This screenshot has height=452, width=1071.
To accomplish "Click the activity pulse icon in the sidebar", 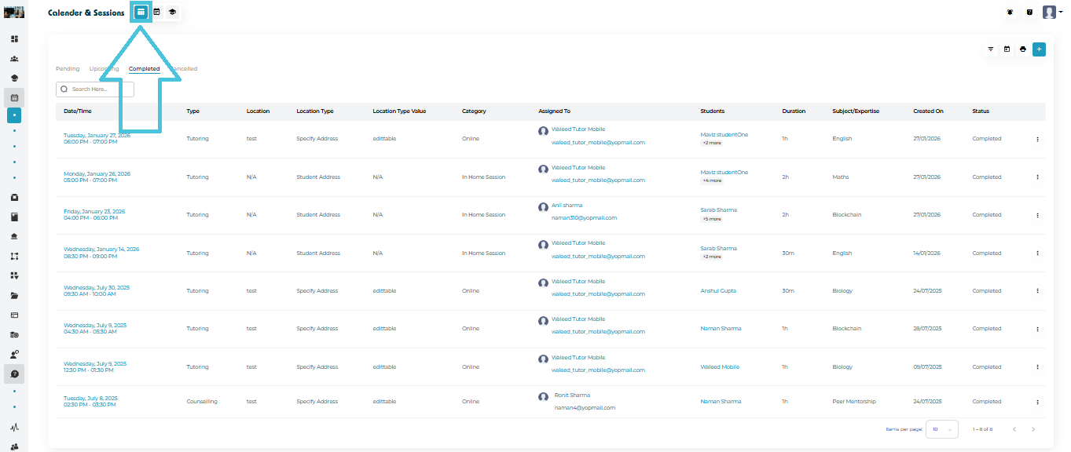I will point(14,428).
